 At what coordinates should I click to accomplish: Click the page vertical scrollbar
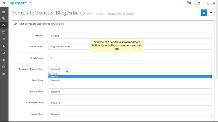pyautogui.click(x=217, y=43)
